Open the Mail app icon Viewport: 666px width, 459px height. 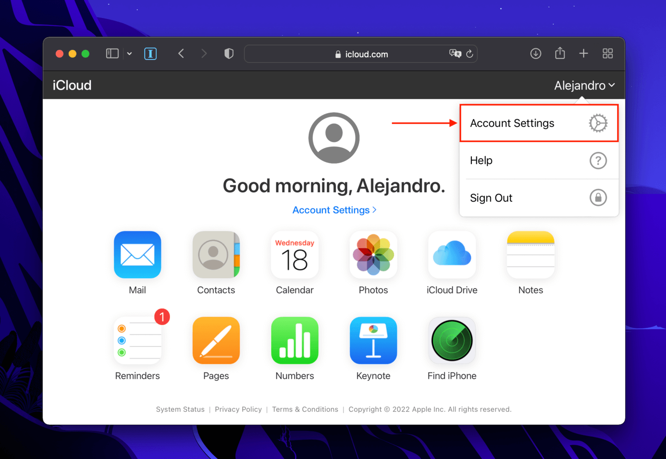137,254
